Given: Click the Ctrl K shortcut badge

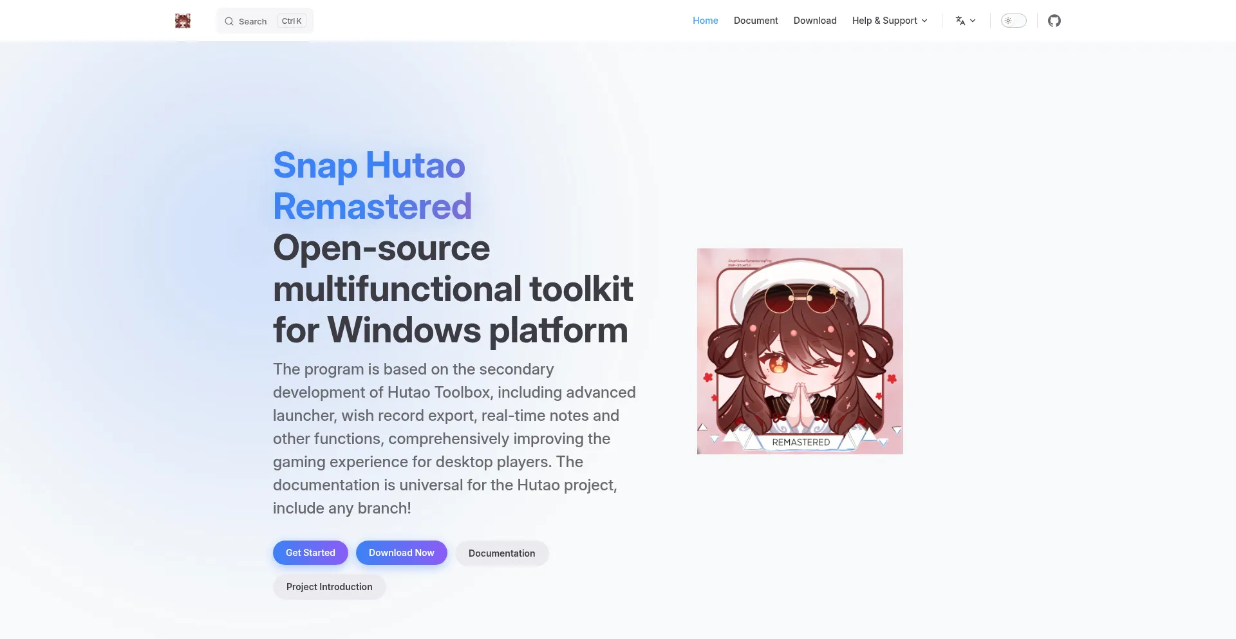Looking at the screenshot, I should (x=292, y=21).
